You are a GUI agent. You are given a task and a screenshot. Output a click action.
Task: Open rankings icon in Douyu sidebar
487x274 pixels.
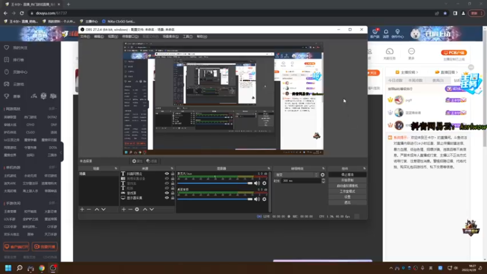coord(7,60)
